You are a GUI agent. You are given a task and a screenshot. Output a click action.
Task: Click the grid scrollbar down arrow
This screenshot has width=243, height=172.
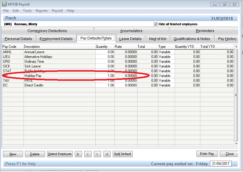[x=236, y=143]
